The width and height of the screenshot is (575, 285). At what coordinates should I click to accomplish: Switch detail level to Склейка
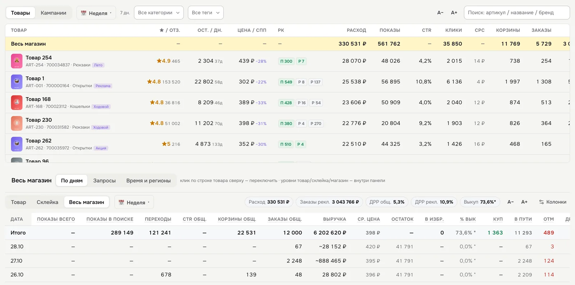tap(47, 202)
